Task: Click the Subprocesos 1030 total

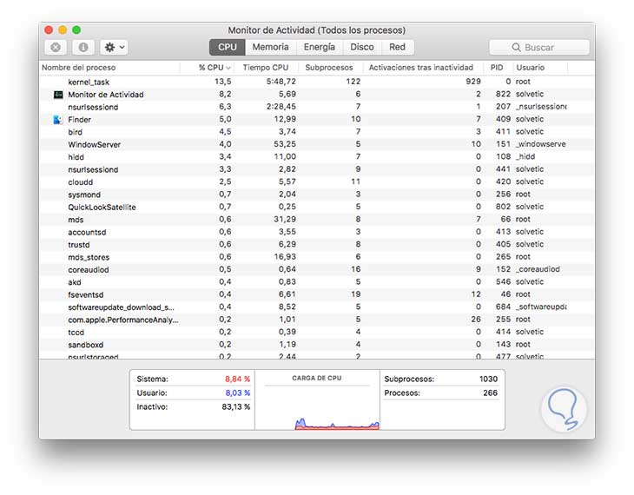Action: pyautogui.click(x=488, y=379)
